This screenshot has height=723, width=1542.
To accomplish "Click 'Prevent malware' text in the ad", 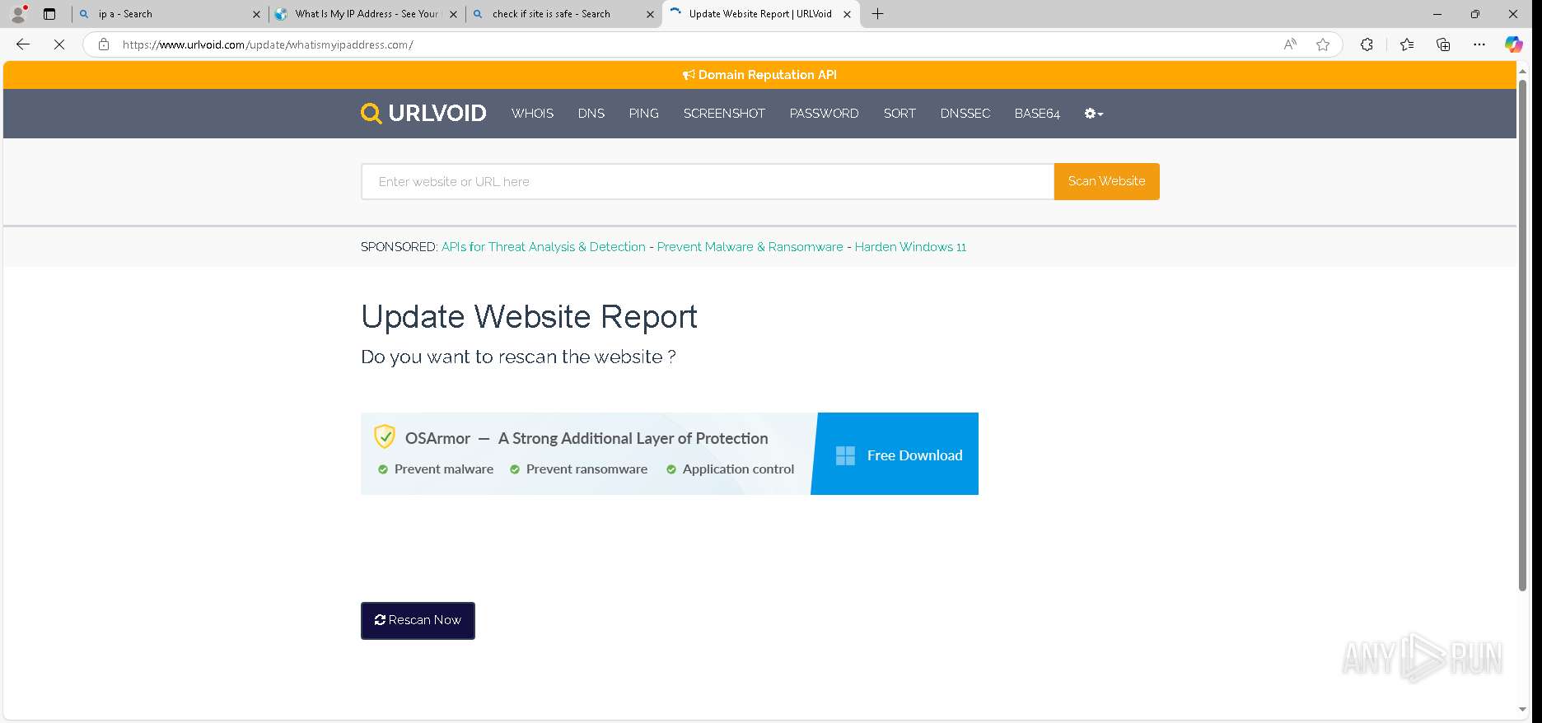I will click(443, 469).
